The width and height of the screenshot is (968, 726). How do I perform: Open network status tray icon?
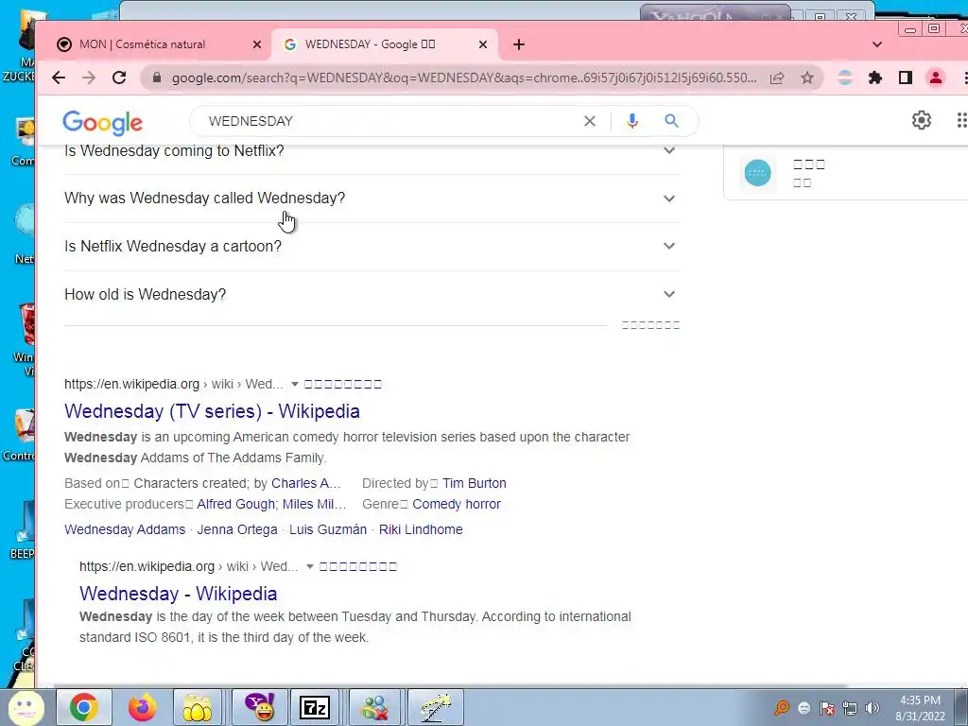850,707
